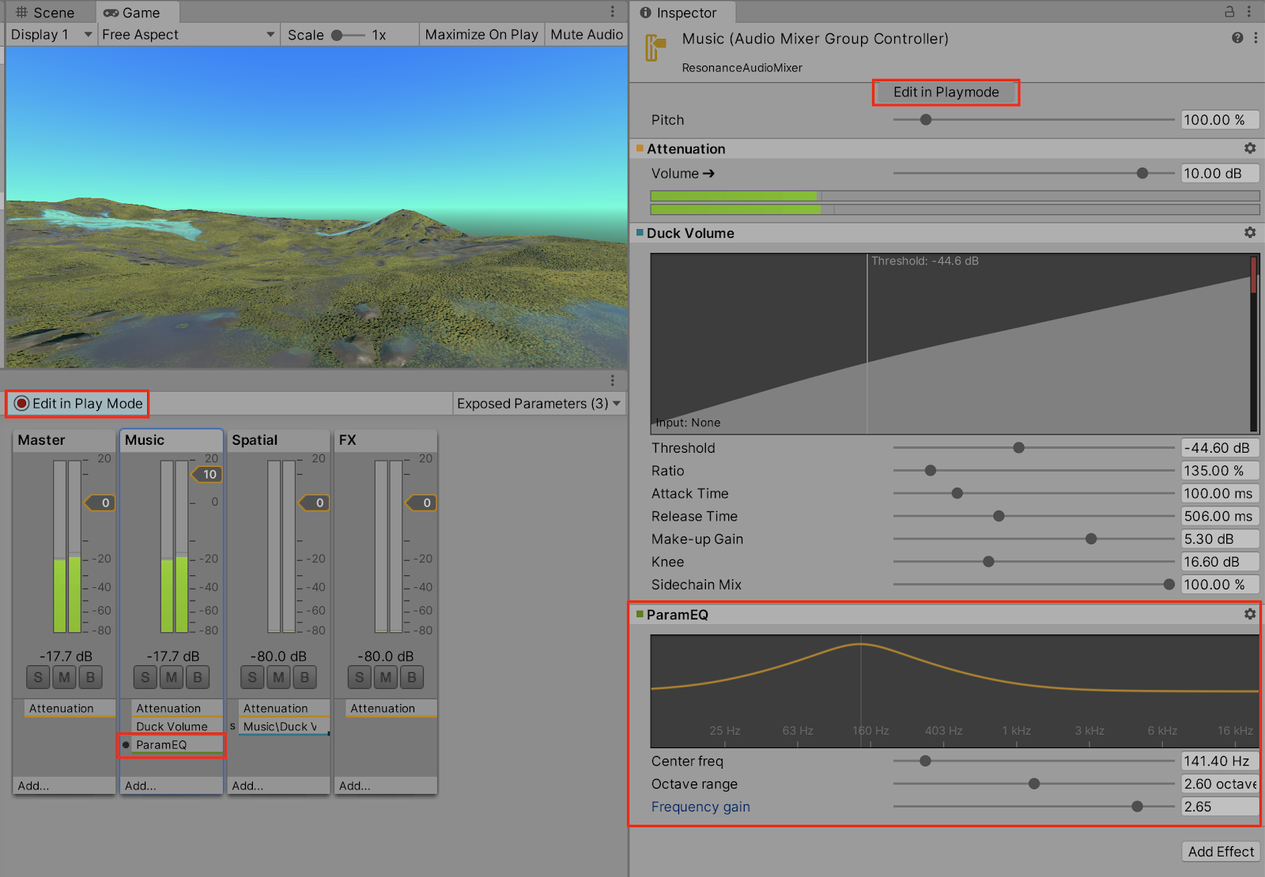
Task: Open the Attenuation effect gear menu
Action: point(1249,149)
